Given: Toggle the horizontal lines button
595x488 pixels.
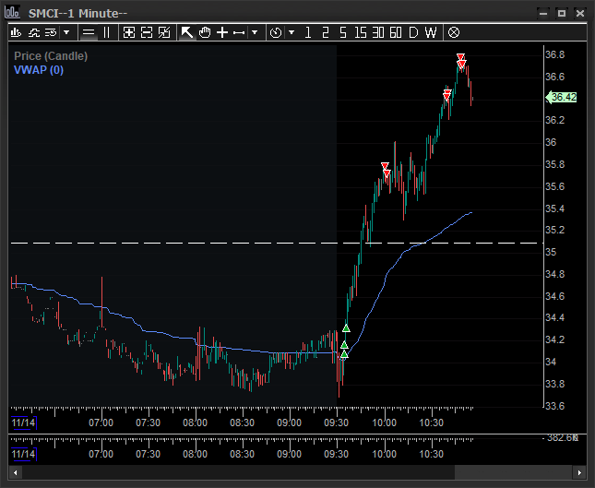Looking at the screenshot, I should click(89, 32).
